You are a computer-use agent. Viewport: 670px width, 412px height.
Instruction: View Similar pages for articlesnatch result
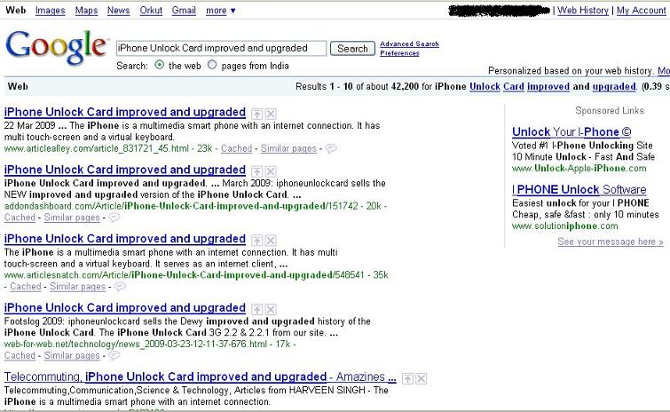[x=78, y=286]
